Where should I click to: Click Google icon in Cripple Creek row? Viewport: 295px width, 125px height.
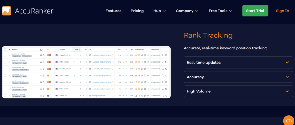pos(44,55)
